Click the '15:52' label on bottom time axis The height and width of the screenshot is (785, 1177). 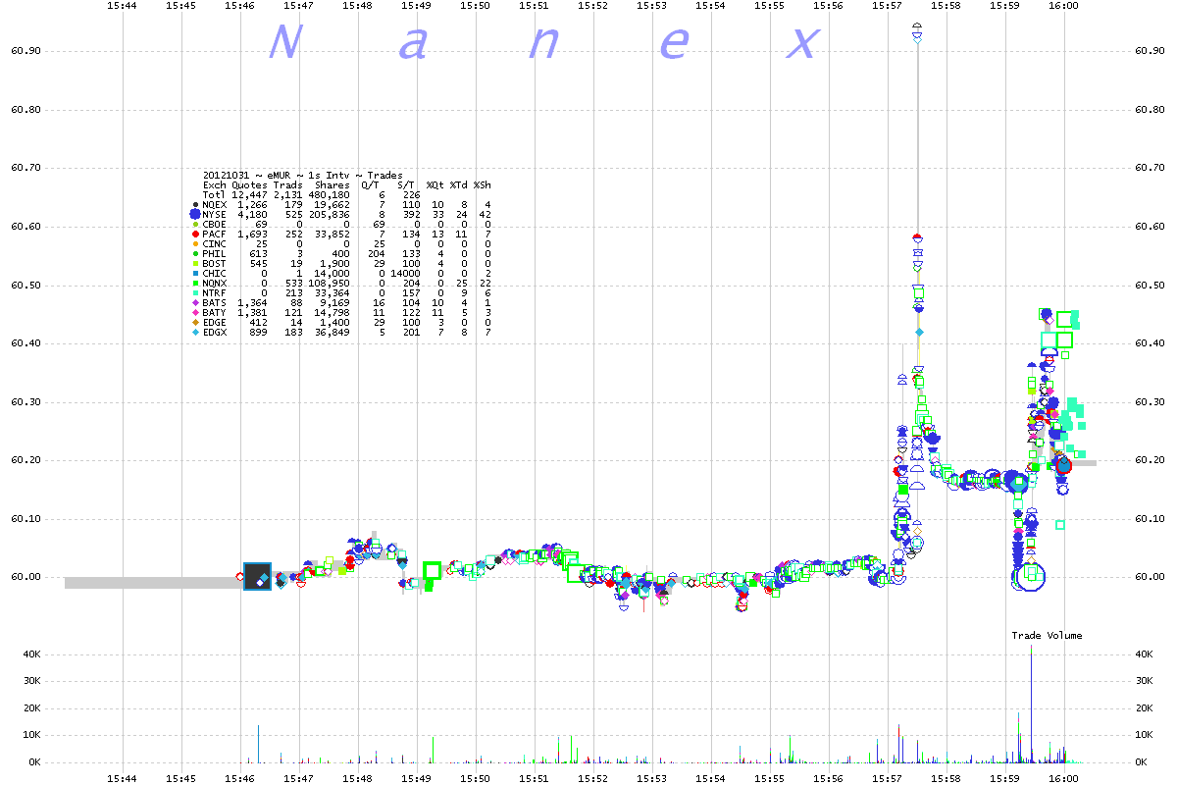click(593, 777)
